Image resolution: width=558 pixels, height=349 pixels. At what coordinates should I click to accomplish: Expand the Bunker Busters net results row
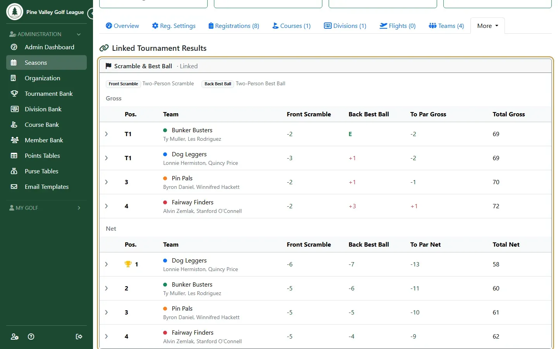[x=107, y=288]
